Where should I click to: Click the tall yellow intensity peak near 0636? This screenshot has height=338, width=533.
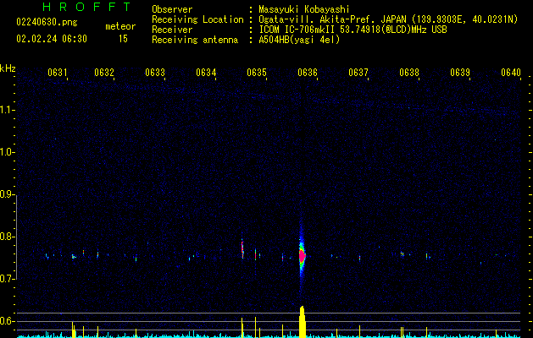click(303, 322)
